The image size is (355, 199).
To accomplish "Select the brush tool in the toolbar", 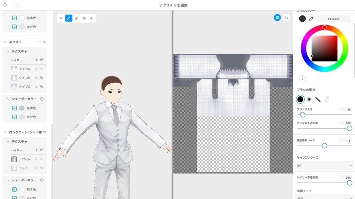I will coord(69,18).
